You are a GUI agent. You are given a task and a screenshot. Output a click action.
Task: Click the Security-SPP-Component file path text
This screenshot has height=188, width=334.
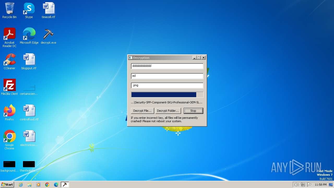(166, 102)
